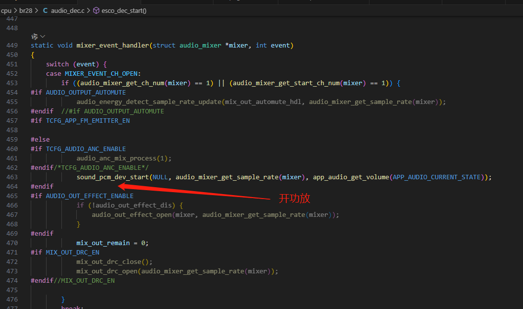
Task: Click the audio_anc_mix_process call
Action: pos(116,158)
